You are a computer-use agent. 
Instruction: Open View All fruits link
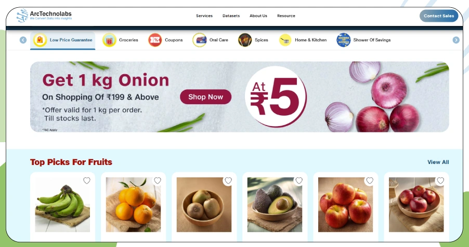[x=438, y=162]
